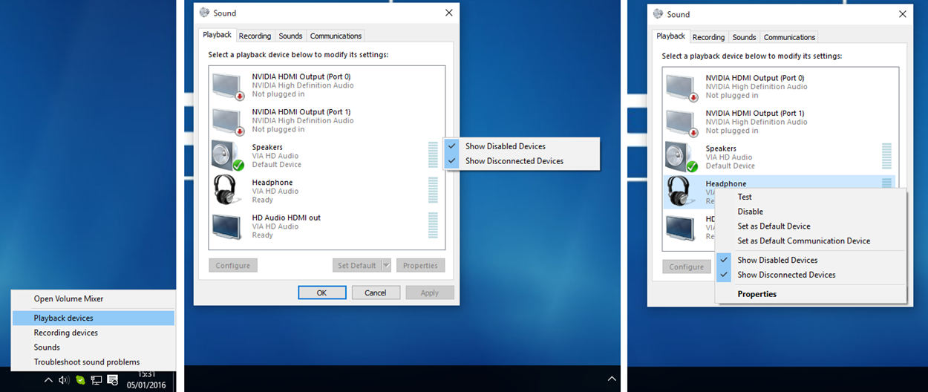This screenshot has height=392, width=928.
Task: Click the Headphone device icon in middle window
Action: pos(227,191)
